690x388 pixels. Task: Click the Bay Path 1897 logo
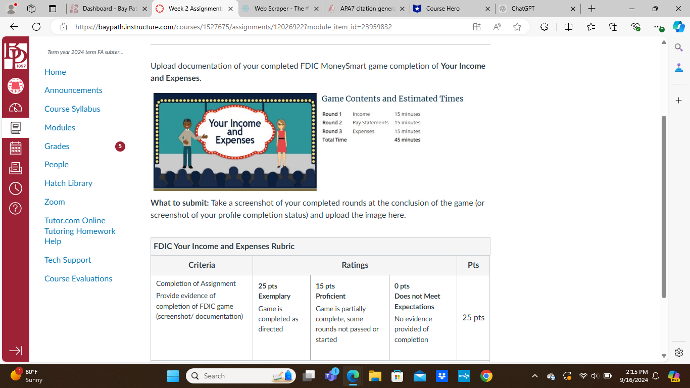click(16, 56)
